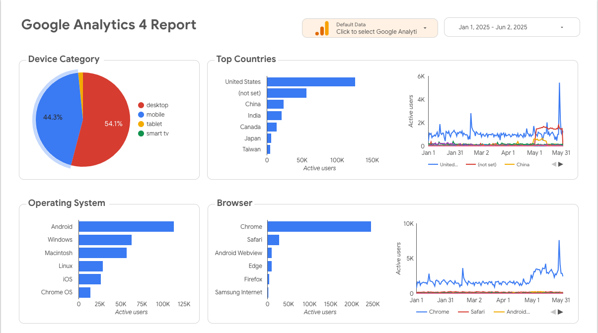Select the Android Webview browser bar

(270, 253)
